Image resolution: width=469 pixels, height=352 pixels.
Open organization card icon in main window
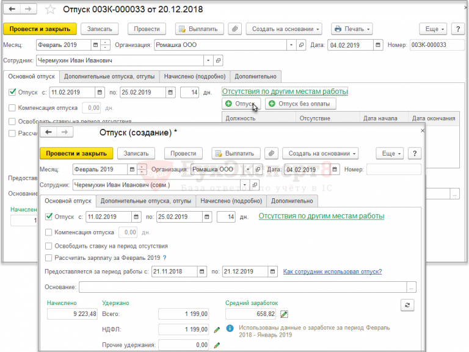pos(301,45)
